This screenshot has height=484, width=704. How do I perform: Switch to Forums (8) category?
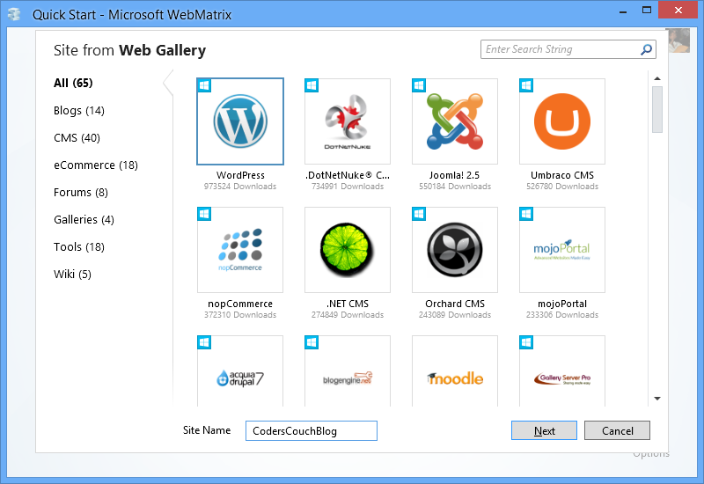[x=81, y=193]
